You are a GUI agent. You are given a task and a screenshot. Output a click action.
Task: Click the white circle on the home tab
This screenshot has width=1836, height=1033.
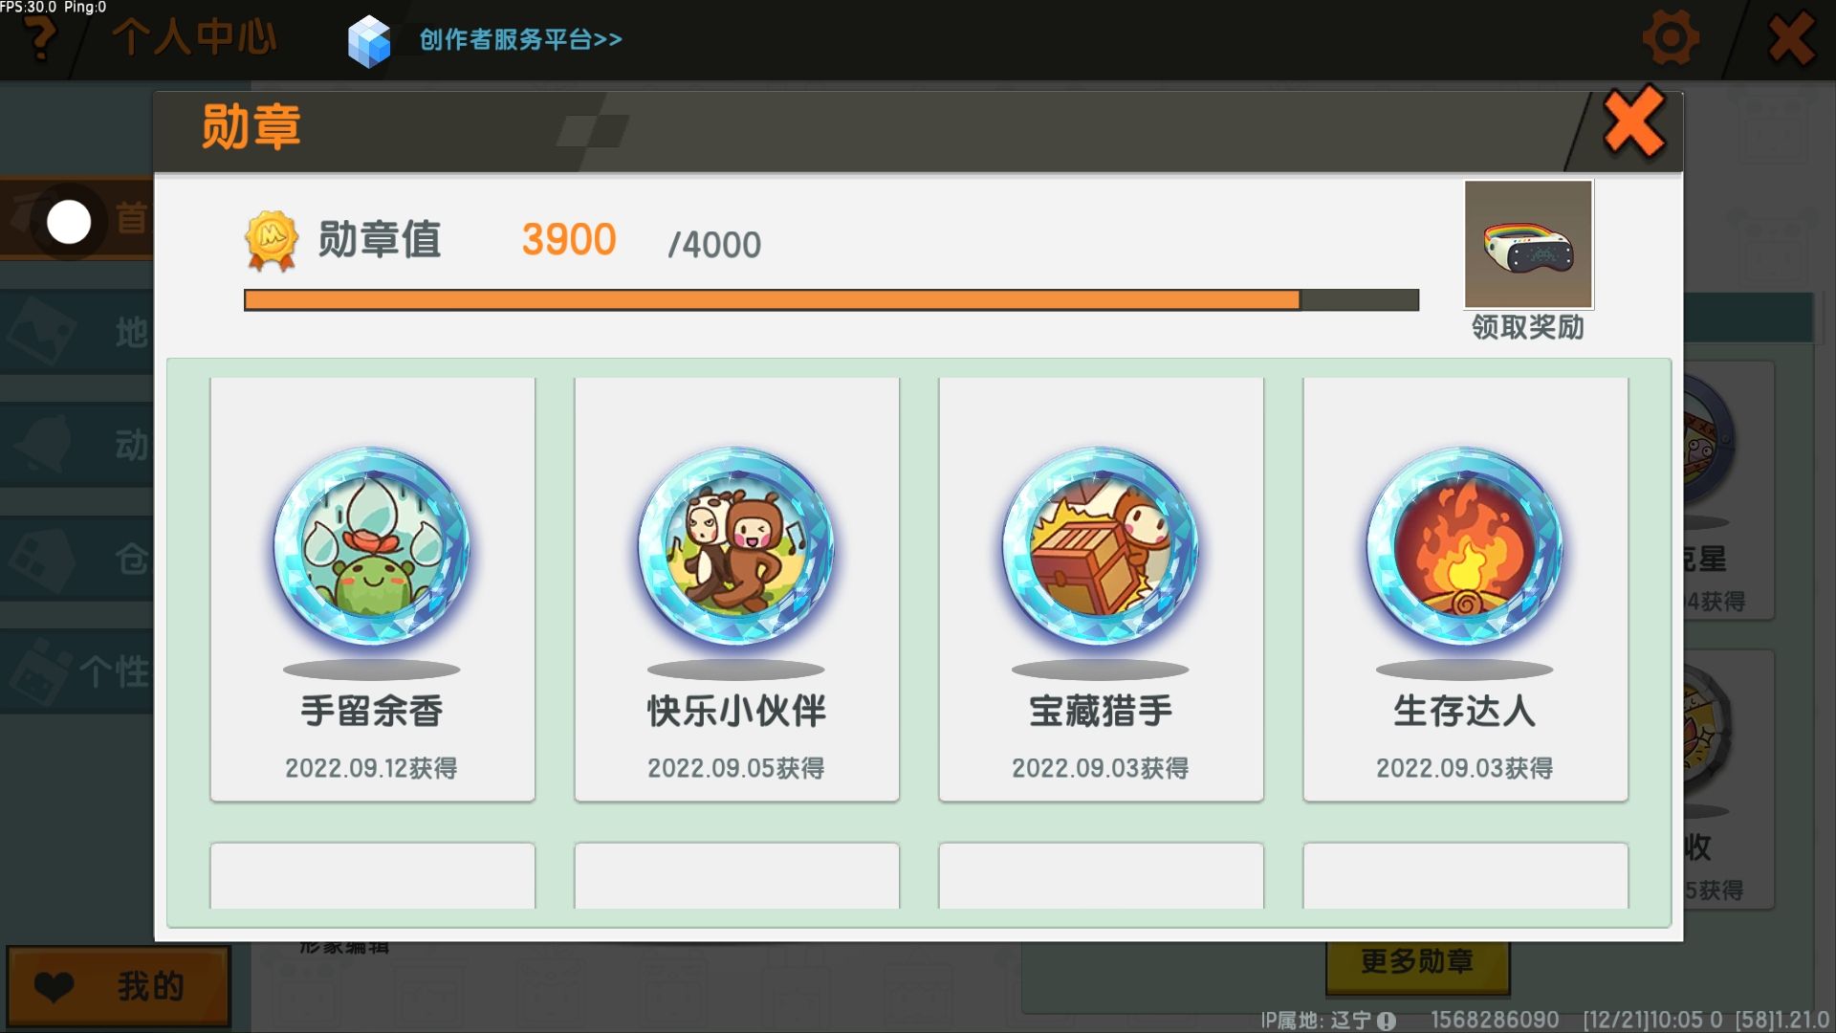coord(69,222)
